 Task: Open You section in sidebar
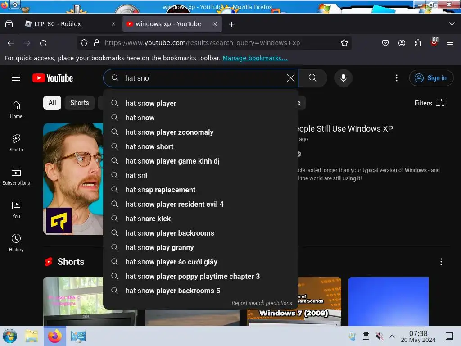tap(16, 209)
